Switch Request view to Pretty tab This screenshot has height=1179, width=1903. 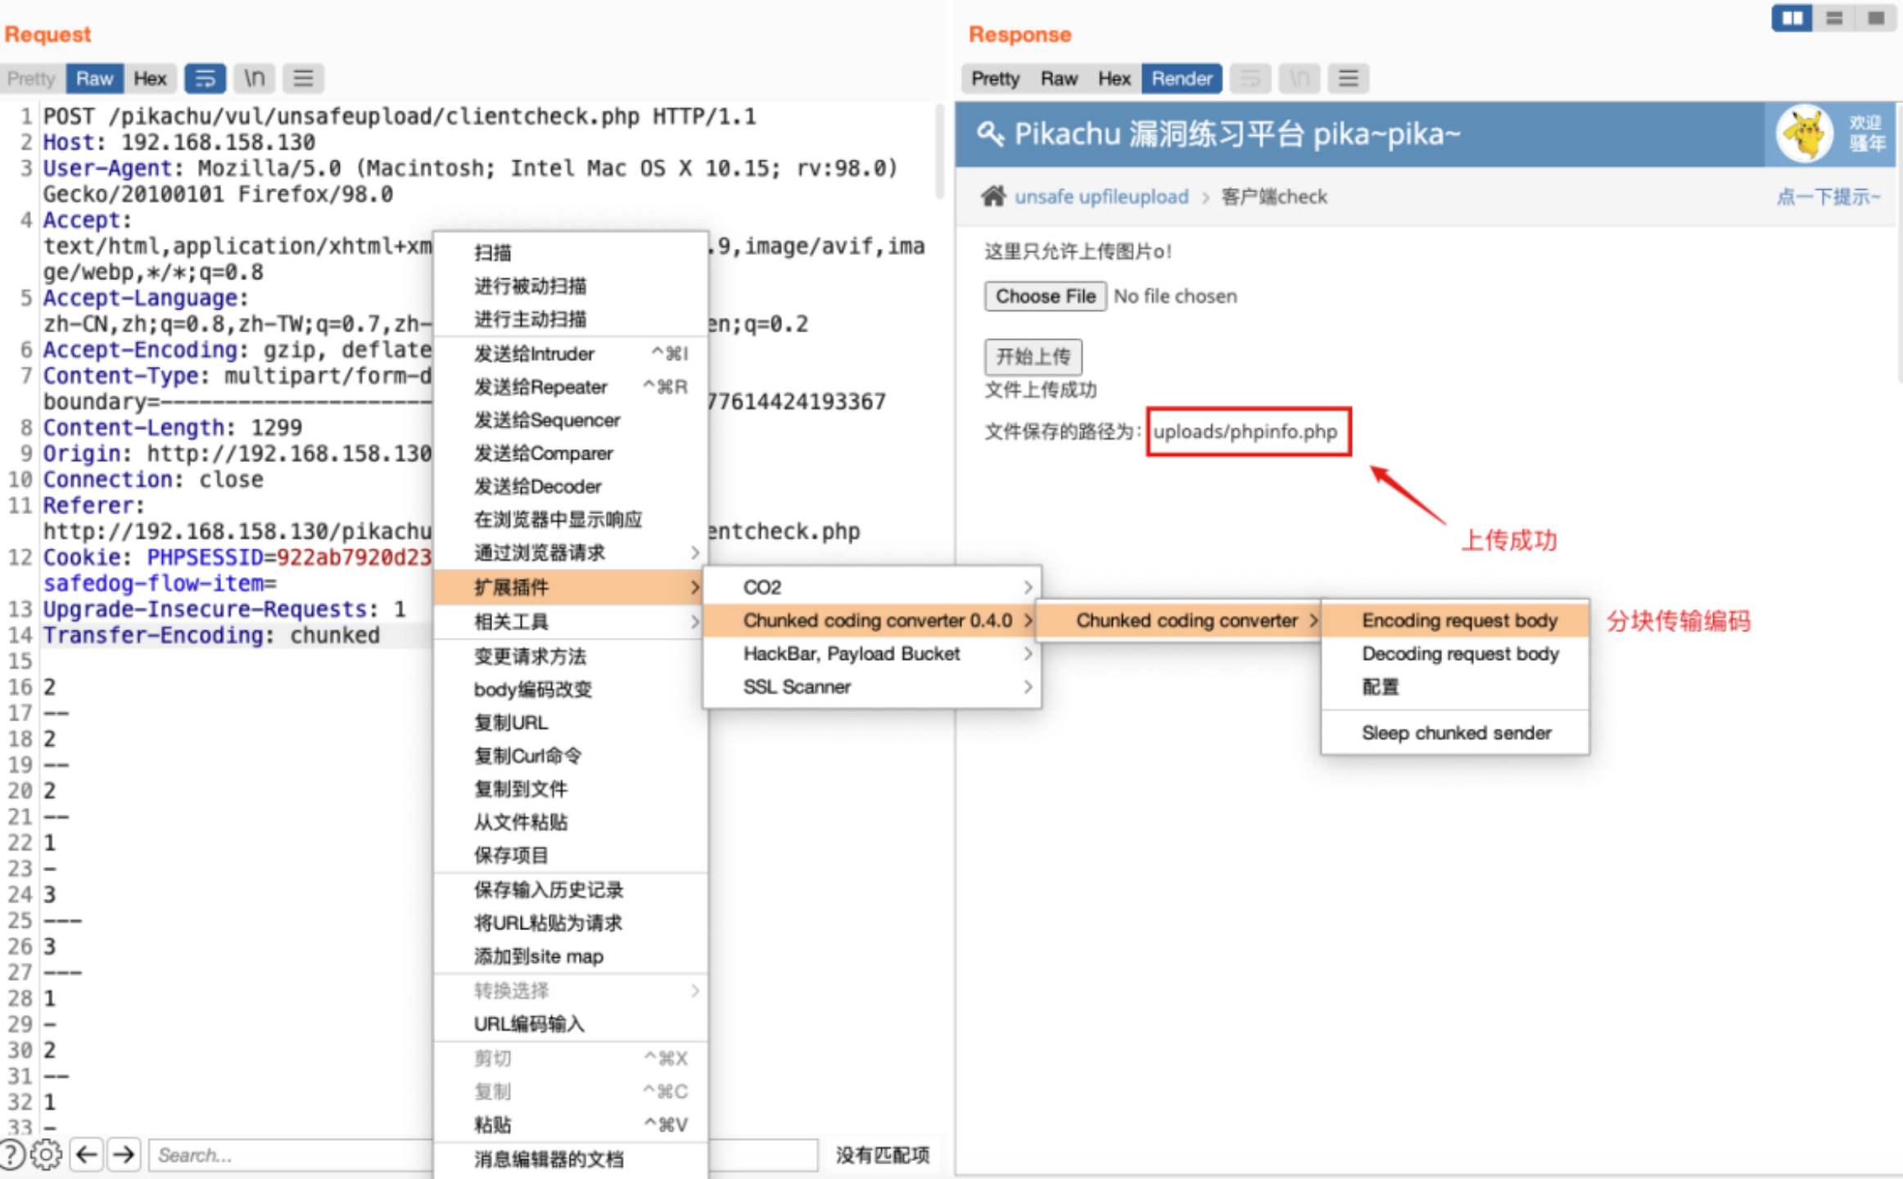point(31,79)
